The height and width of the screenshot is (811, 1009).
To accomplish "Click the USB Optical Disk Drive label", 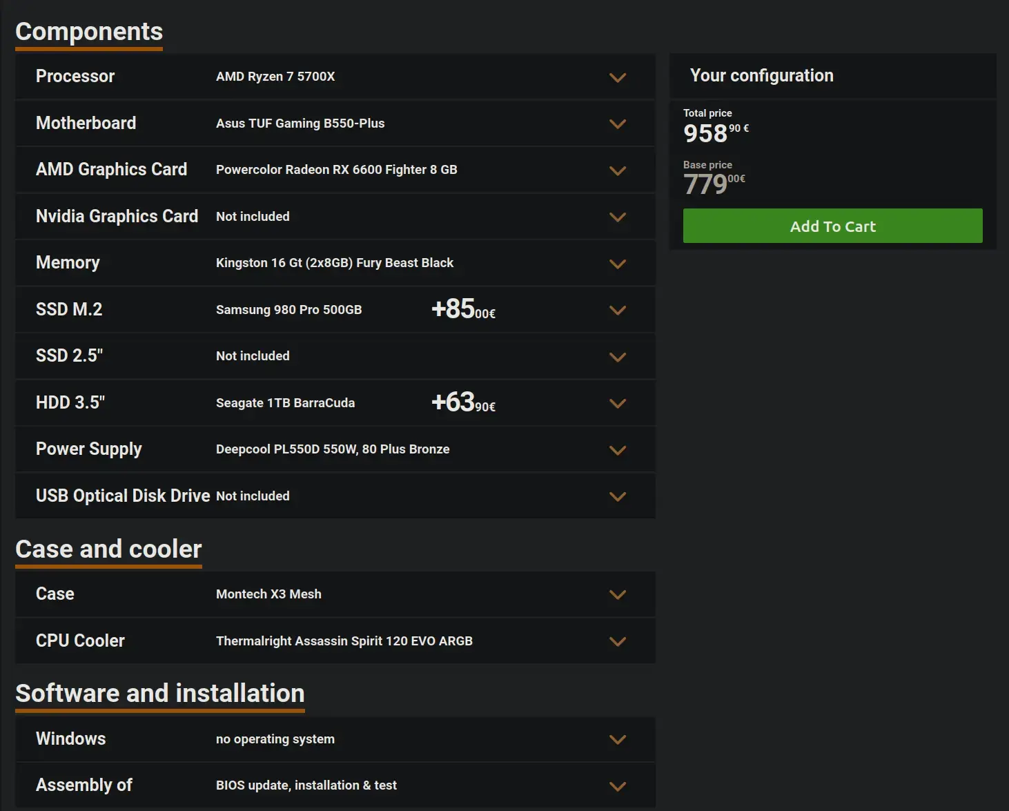I will pyautogui.click(x=123, y=496).
